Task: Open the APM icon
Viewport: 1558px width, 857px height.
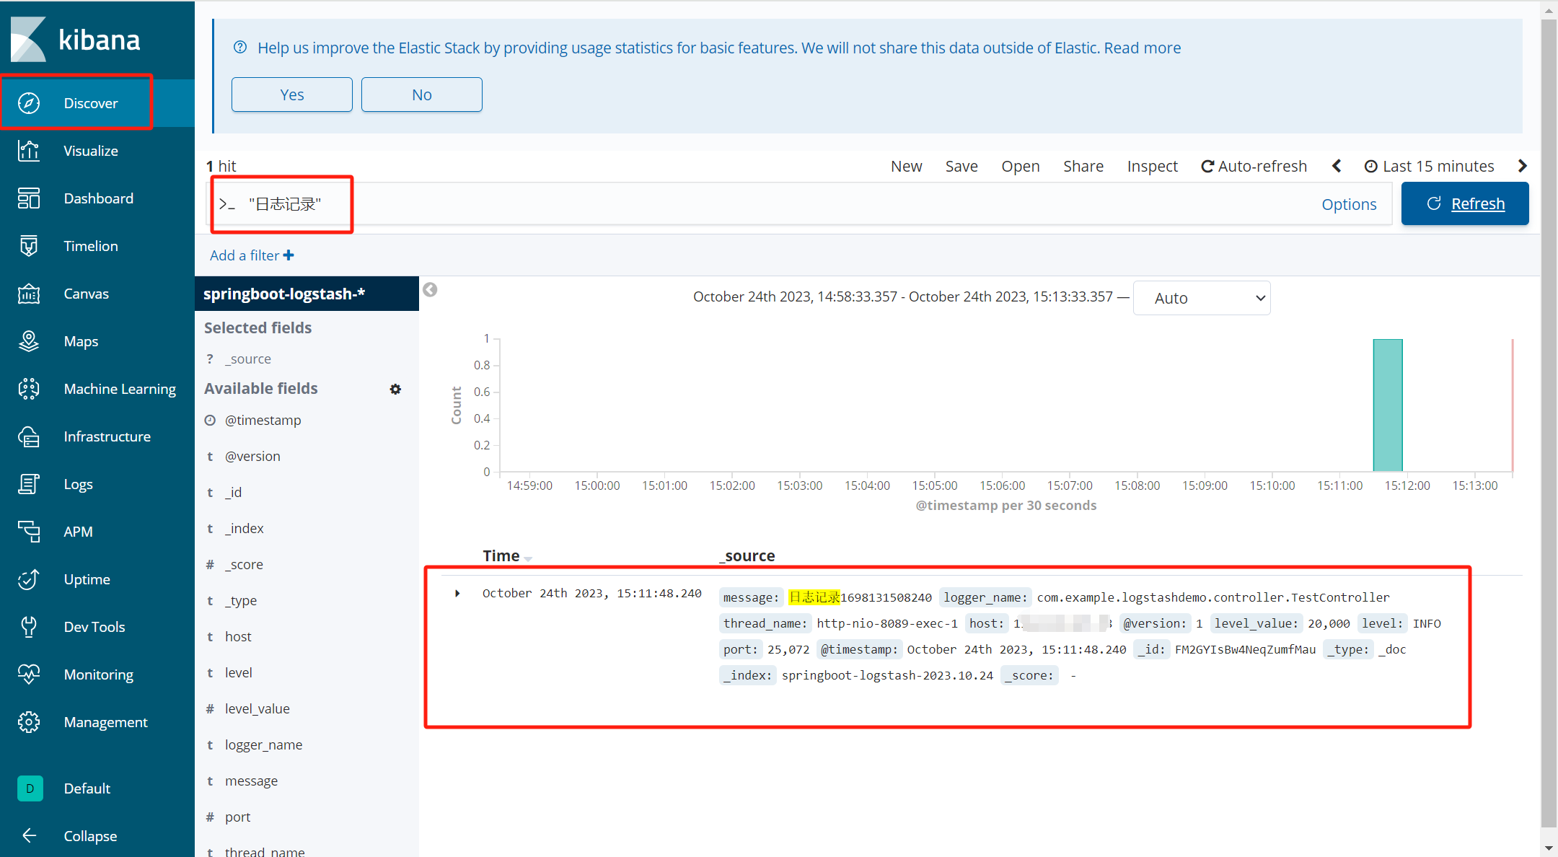Action: [x=29, y=532]
